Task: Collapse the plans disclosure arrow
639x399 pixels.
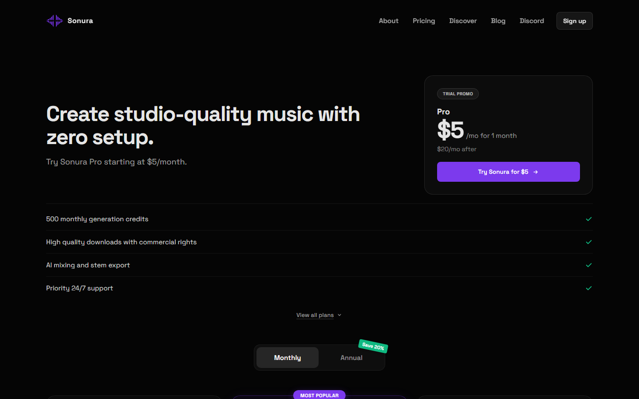Action: 339,315
